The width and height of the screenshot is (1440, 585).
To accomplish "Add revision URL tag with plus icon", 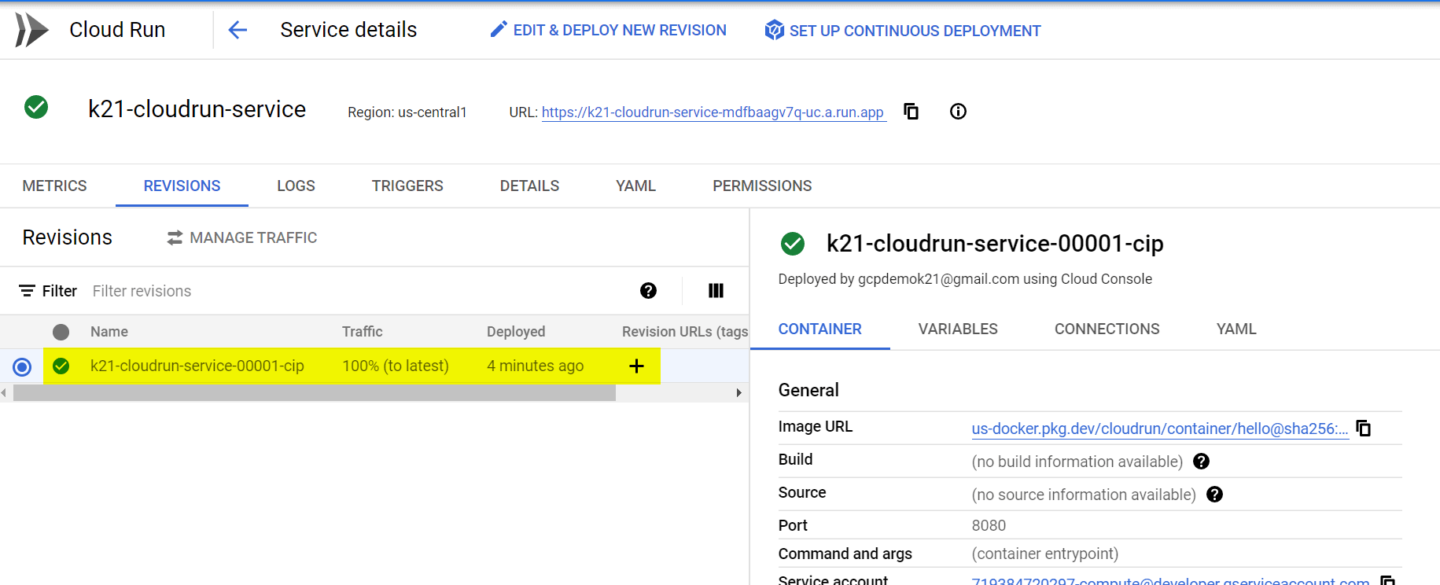I will (x=636, y=366).
